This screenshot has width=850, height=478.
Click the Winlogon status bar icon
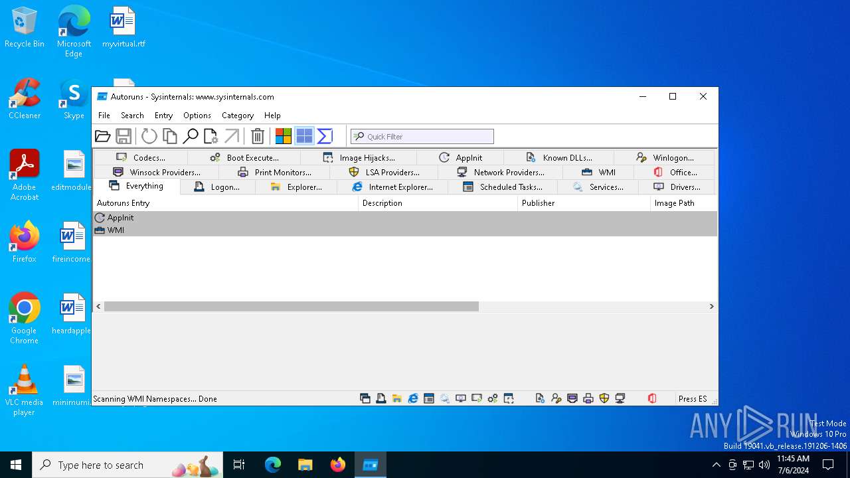556,398
